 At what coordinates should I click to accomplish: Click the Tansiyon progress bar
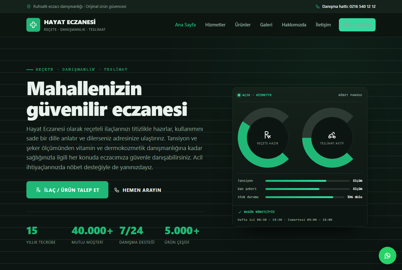coord(307,181)
